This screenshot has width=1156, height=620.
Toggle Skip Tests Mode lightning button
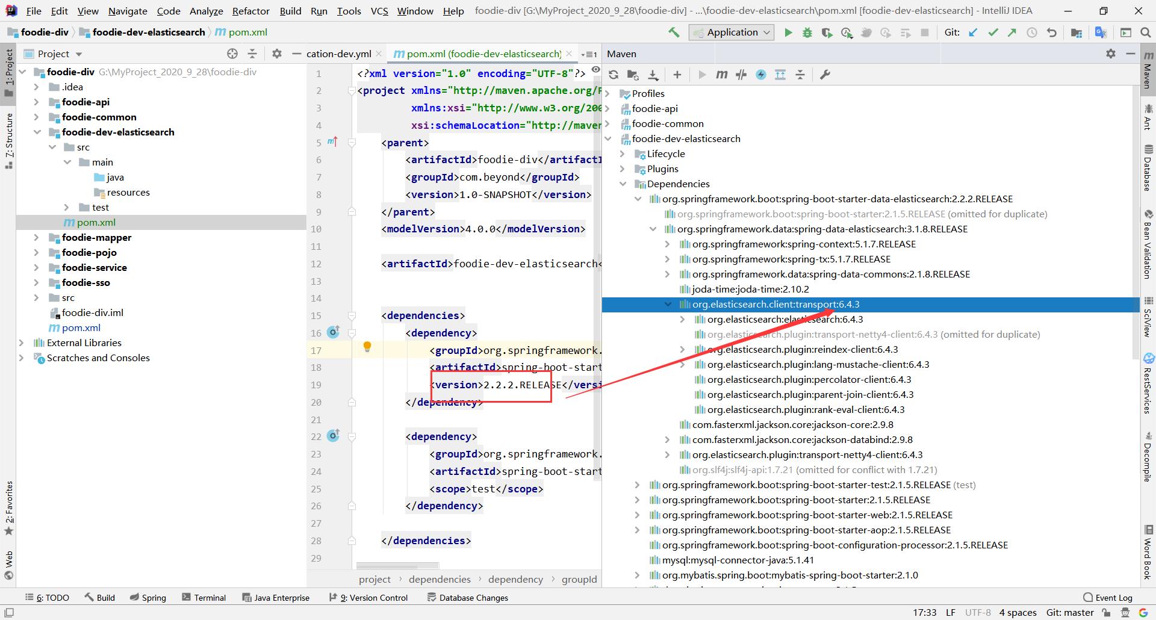pyautogui.click(x=761, y=75)
